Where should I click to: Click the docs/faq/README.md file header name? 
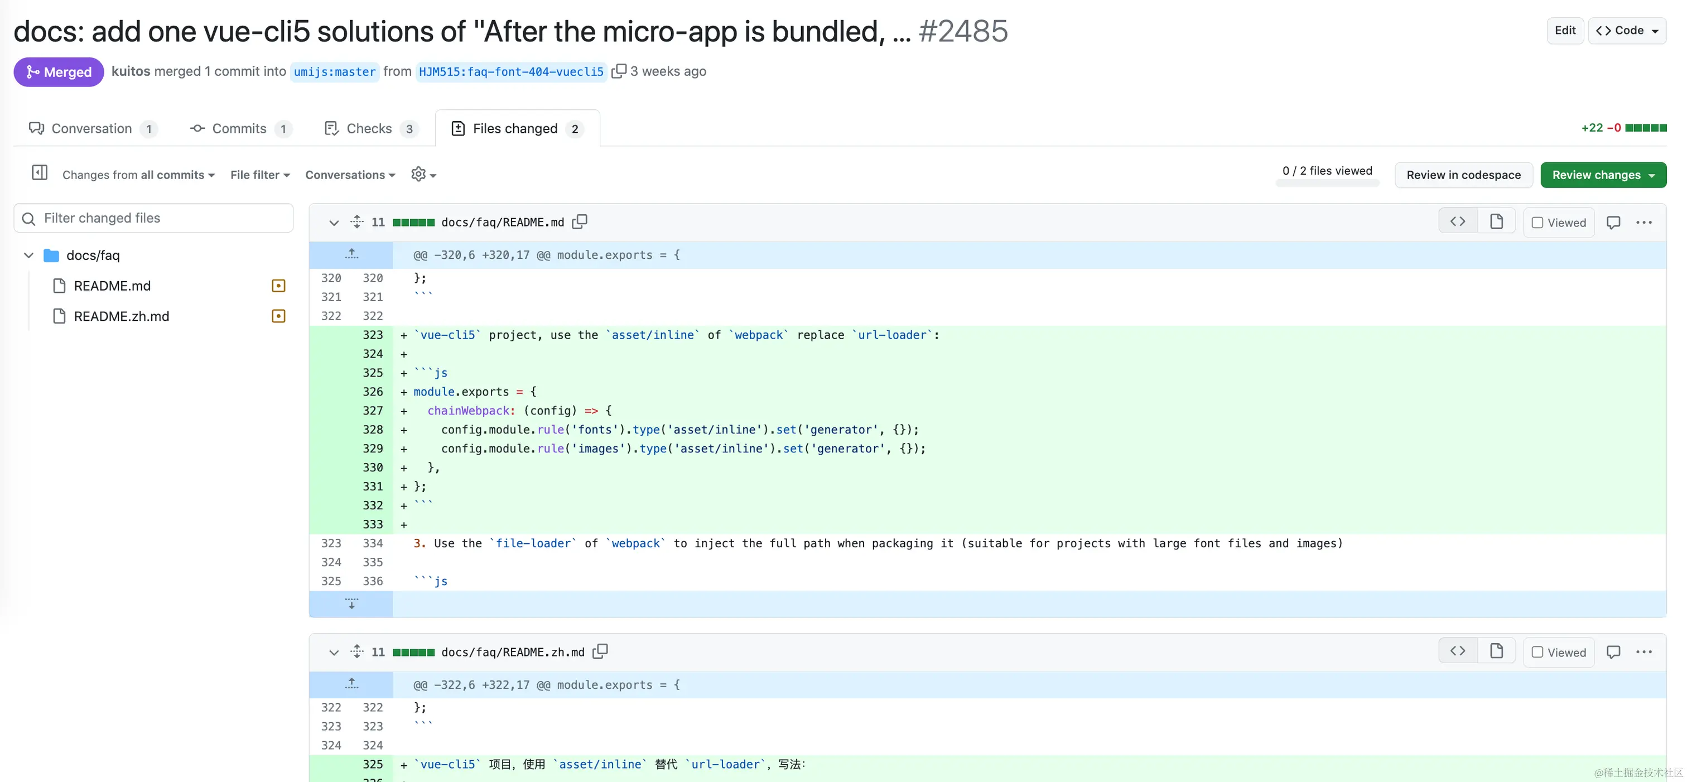point(503,222)
